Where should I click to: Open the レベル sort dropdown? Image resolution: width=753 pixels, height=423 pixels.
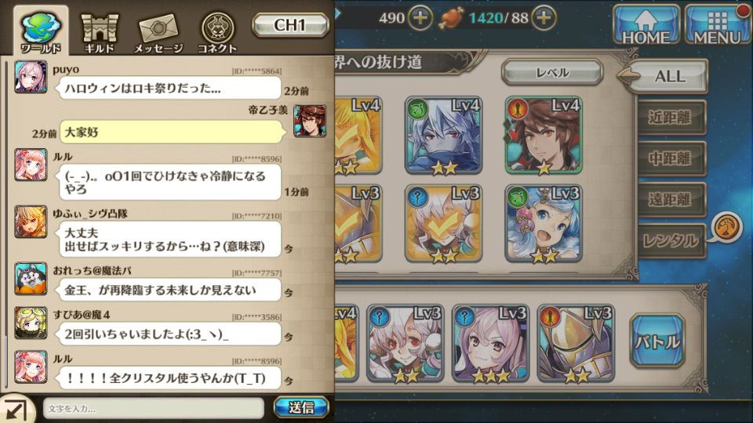(x=552, y=73)
